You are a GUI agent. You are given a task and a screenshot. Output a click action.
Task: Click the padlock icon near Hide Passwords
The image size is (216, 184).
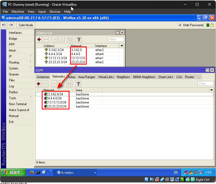click(x=212, y=25)
